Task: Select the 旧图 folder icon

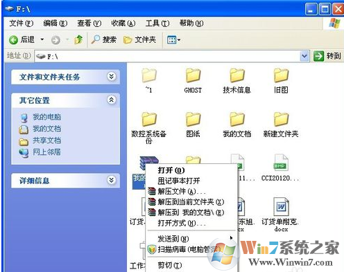Action: point(281,75)
